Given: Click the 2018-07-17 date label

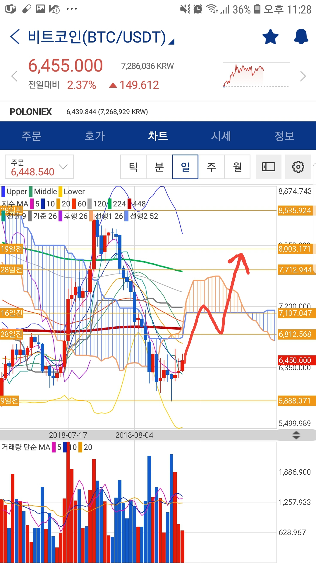Looking at the screenshot, I should coord(68,435).
